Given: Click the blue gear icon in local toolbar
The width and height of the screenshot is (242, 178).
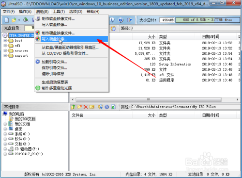Looking at the screenshot, I should pyautogui.click(x=107, y=107).
